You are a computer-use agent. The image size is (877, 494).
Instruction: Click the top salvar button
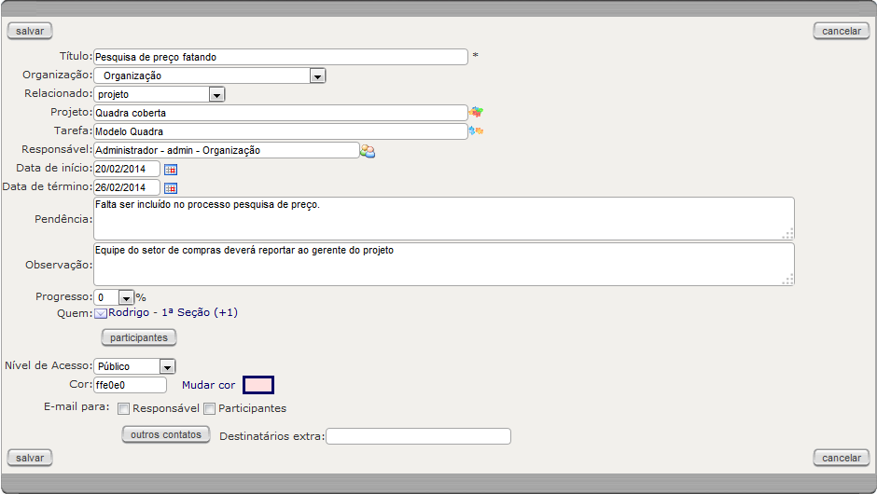click(30, 31)
